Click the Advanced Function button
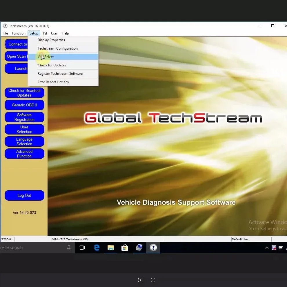287x287 pixels. [x=24, y=154]
